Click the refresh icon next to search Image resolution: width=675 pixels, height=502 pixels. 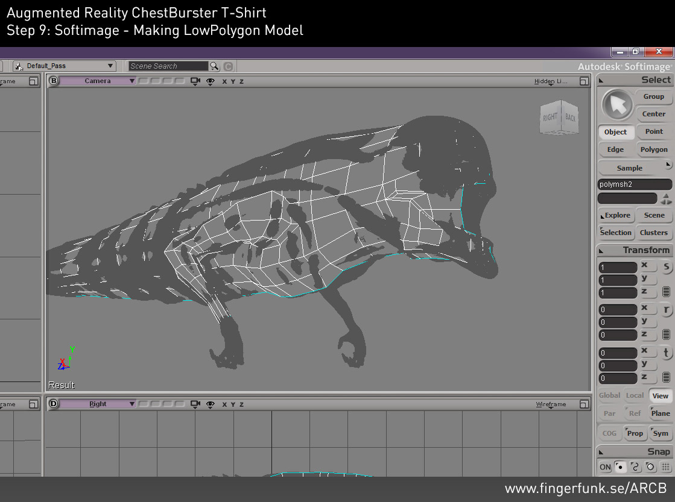click(x=228, y=66)
